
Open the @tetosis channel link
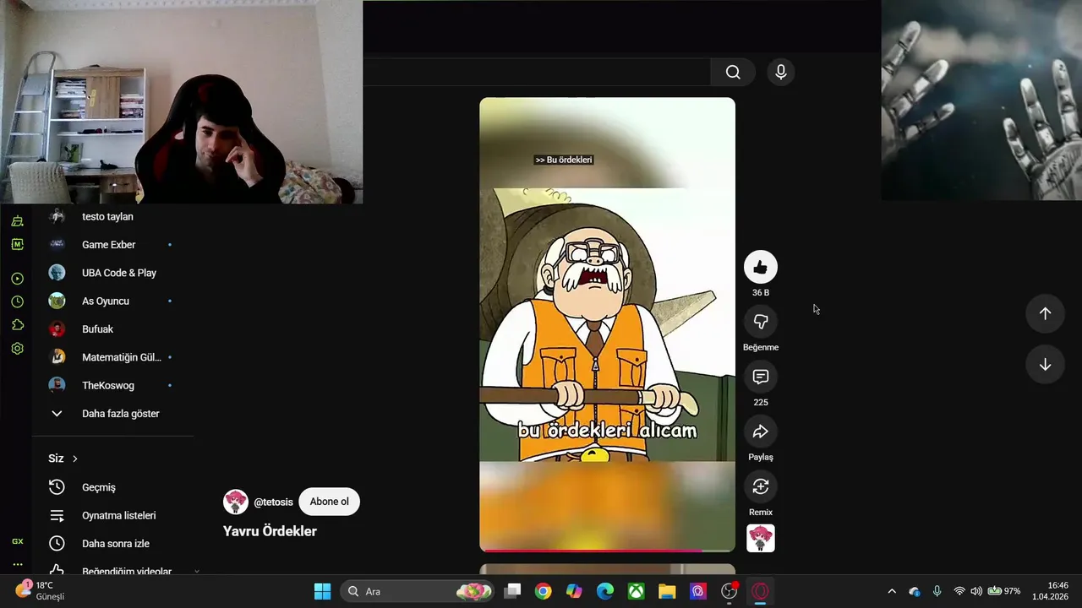coord(273,502)
